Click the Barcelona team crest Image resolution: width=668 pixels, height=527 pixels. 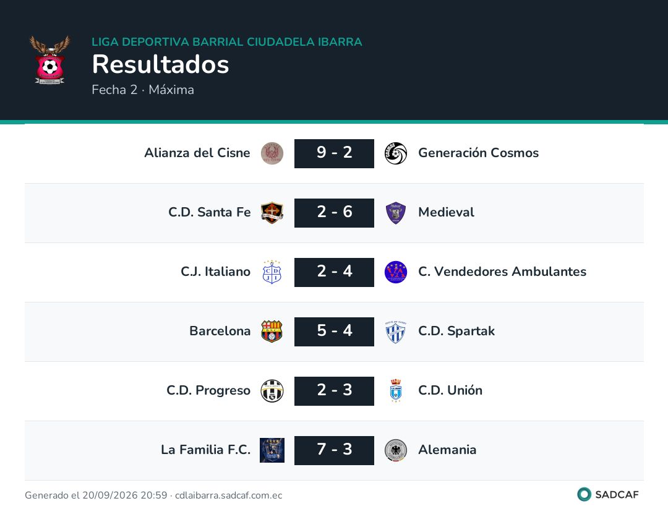coord(272,332)
